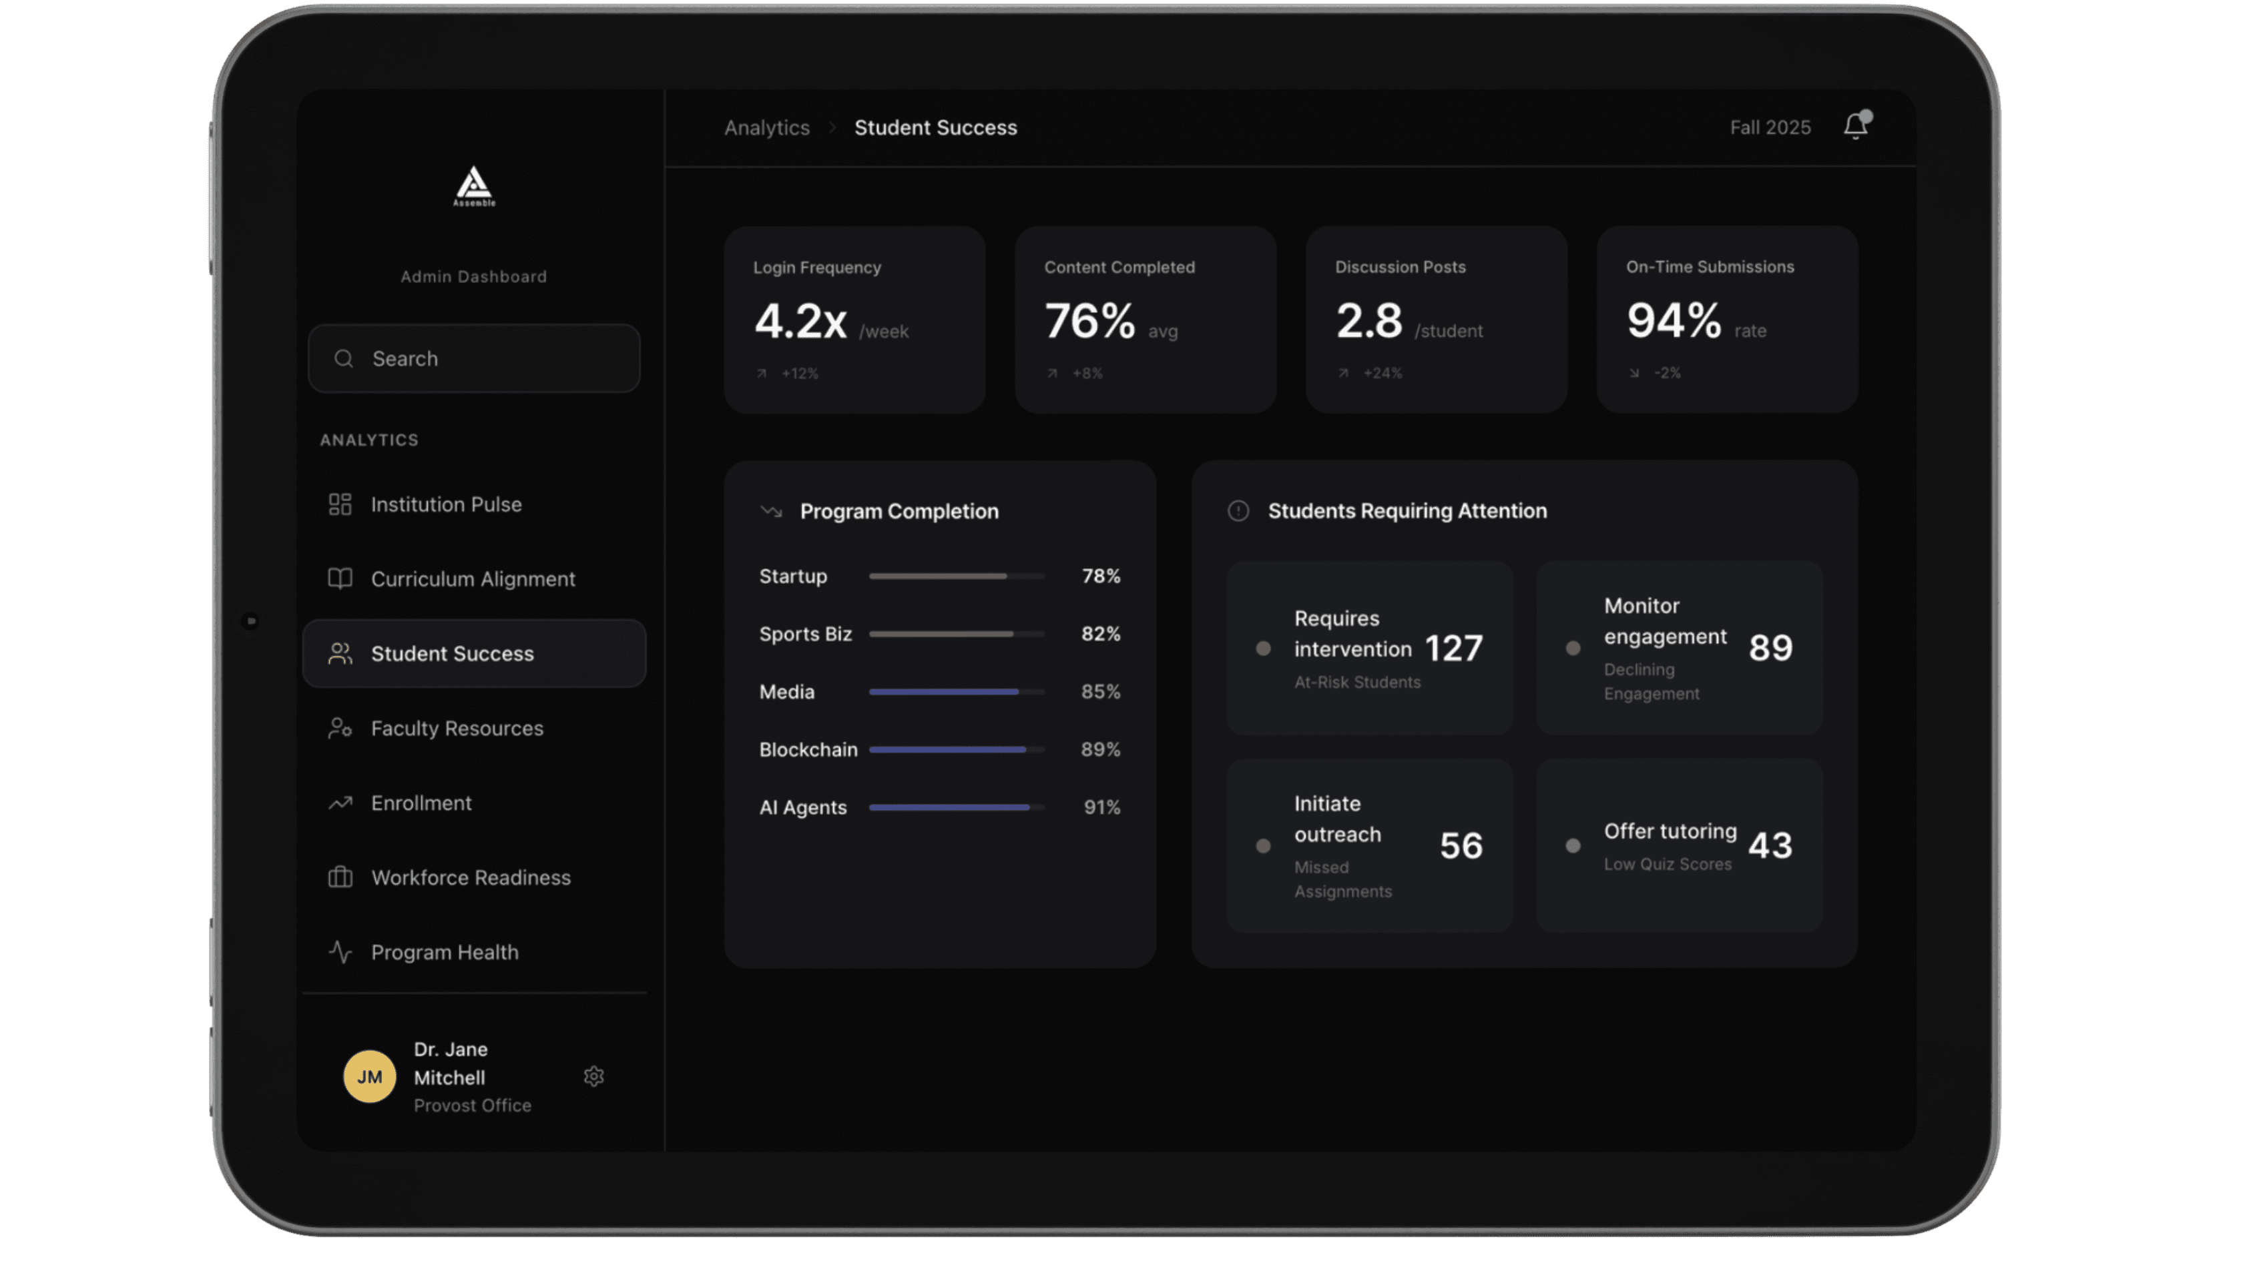Viewport: 2243px width, 1261px height.
Task: Click the Blockchain completion progress bar
Action: coord(955,749)
